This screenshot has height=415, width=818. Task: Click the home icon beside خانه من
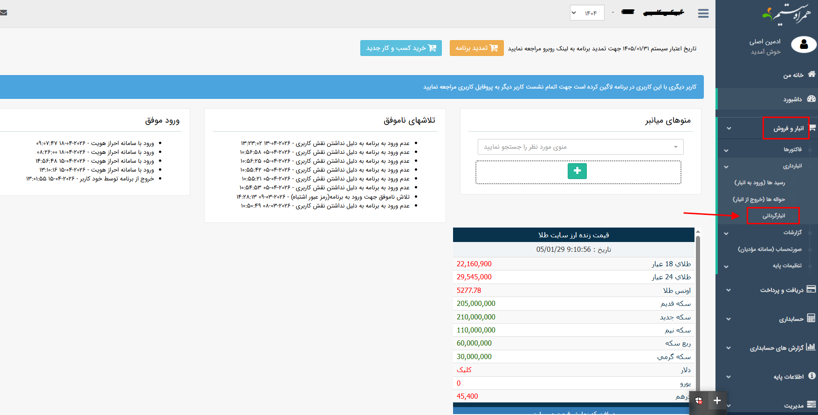[811, 74]
